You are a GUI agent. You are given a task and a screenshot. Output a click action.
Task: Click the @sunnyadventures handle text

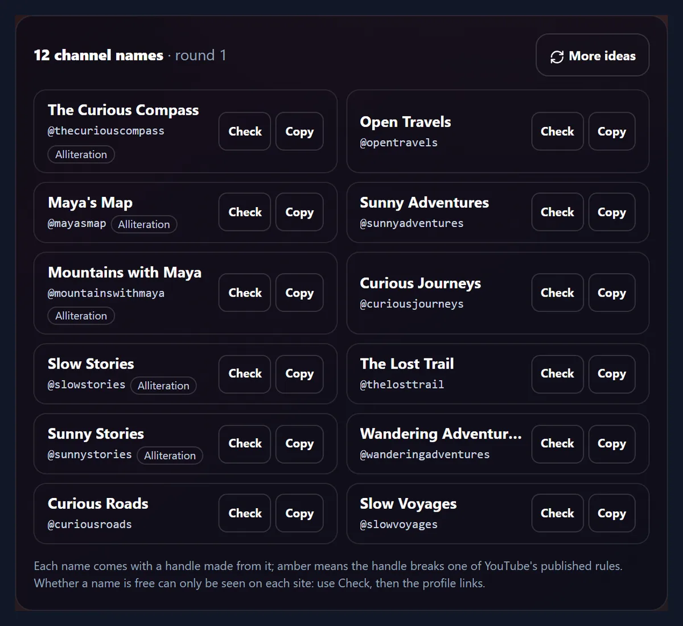(412, 224)
